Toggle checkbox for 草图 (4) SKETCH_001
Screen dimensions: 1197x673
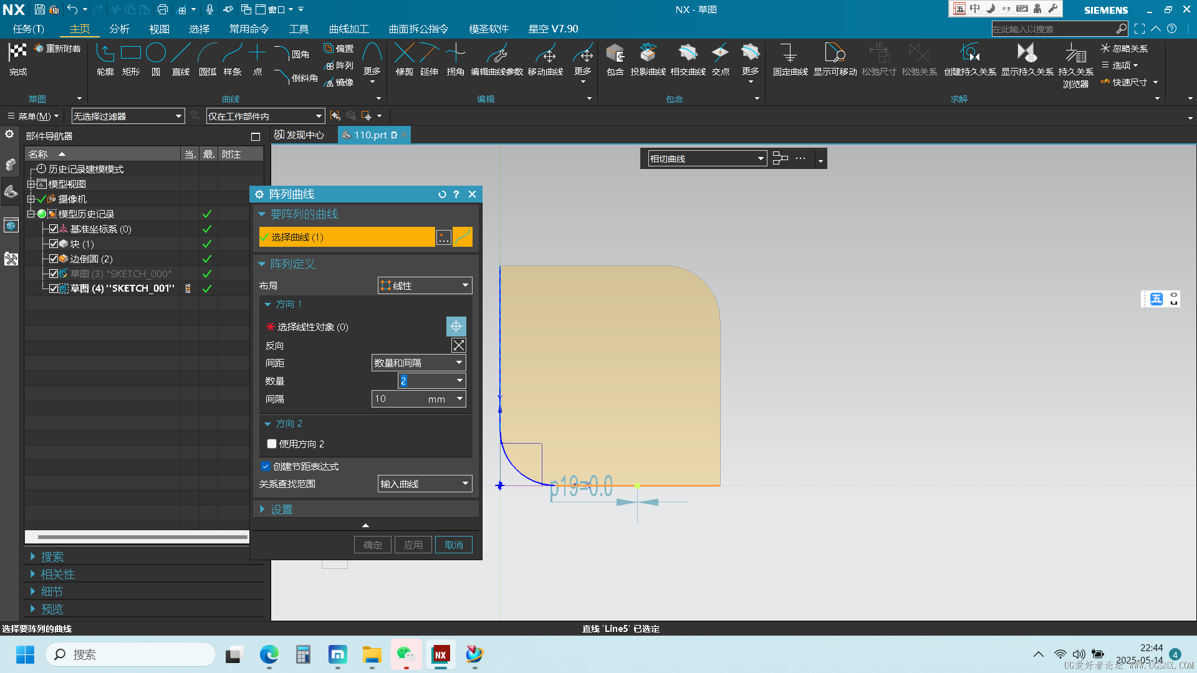coord(54,289)
